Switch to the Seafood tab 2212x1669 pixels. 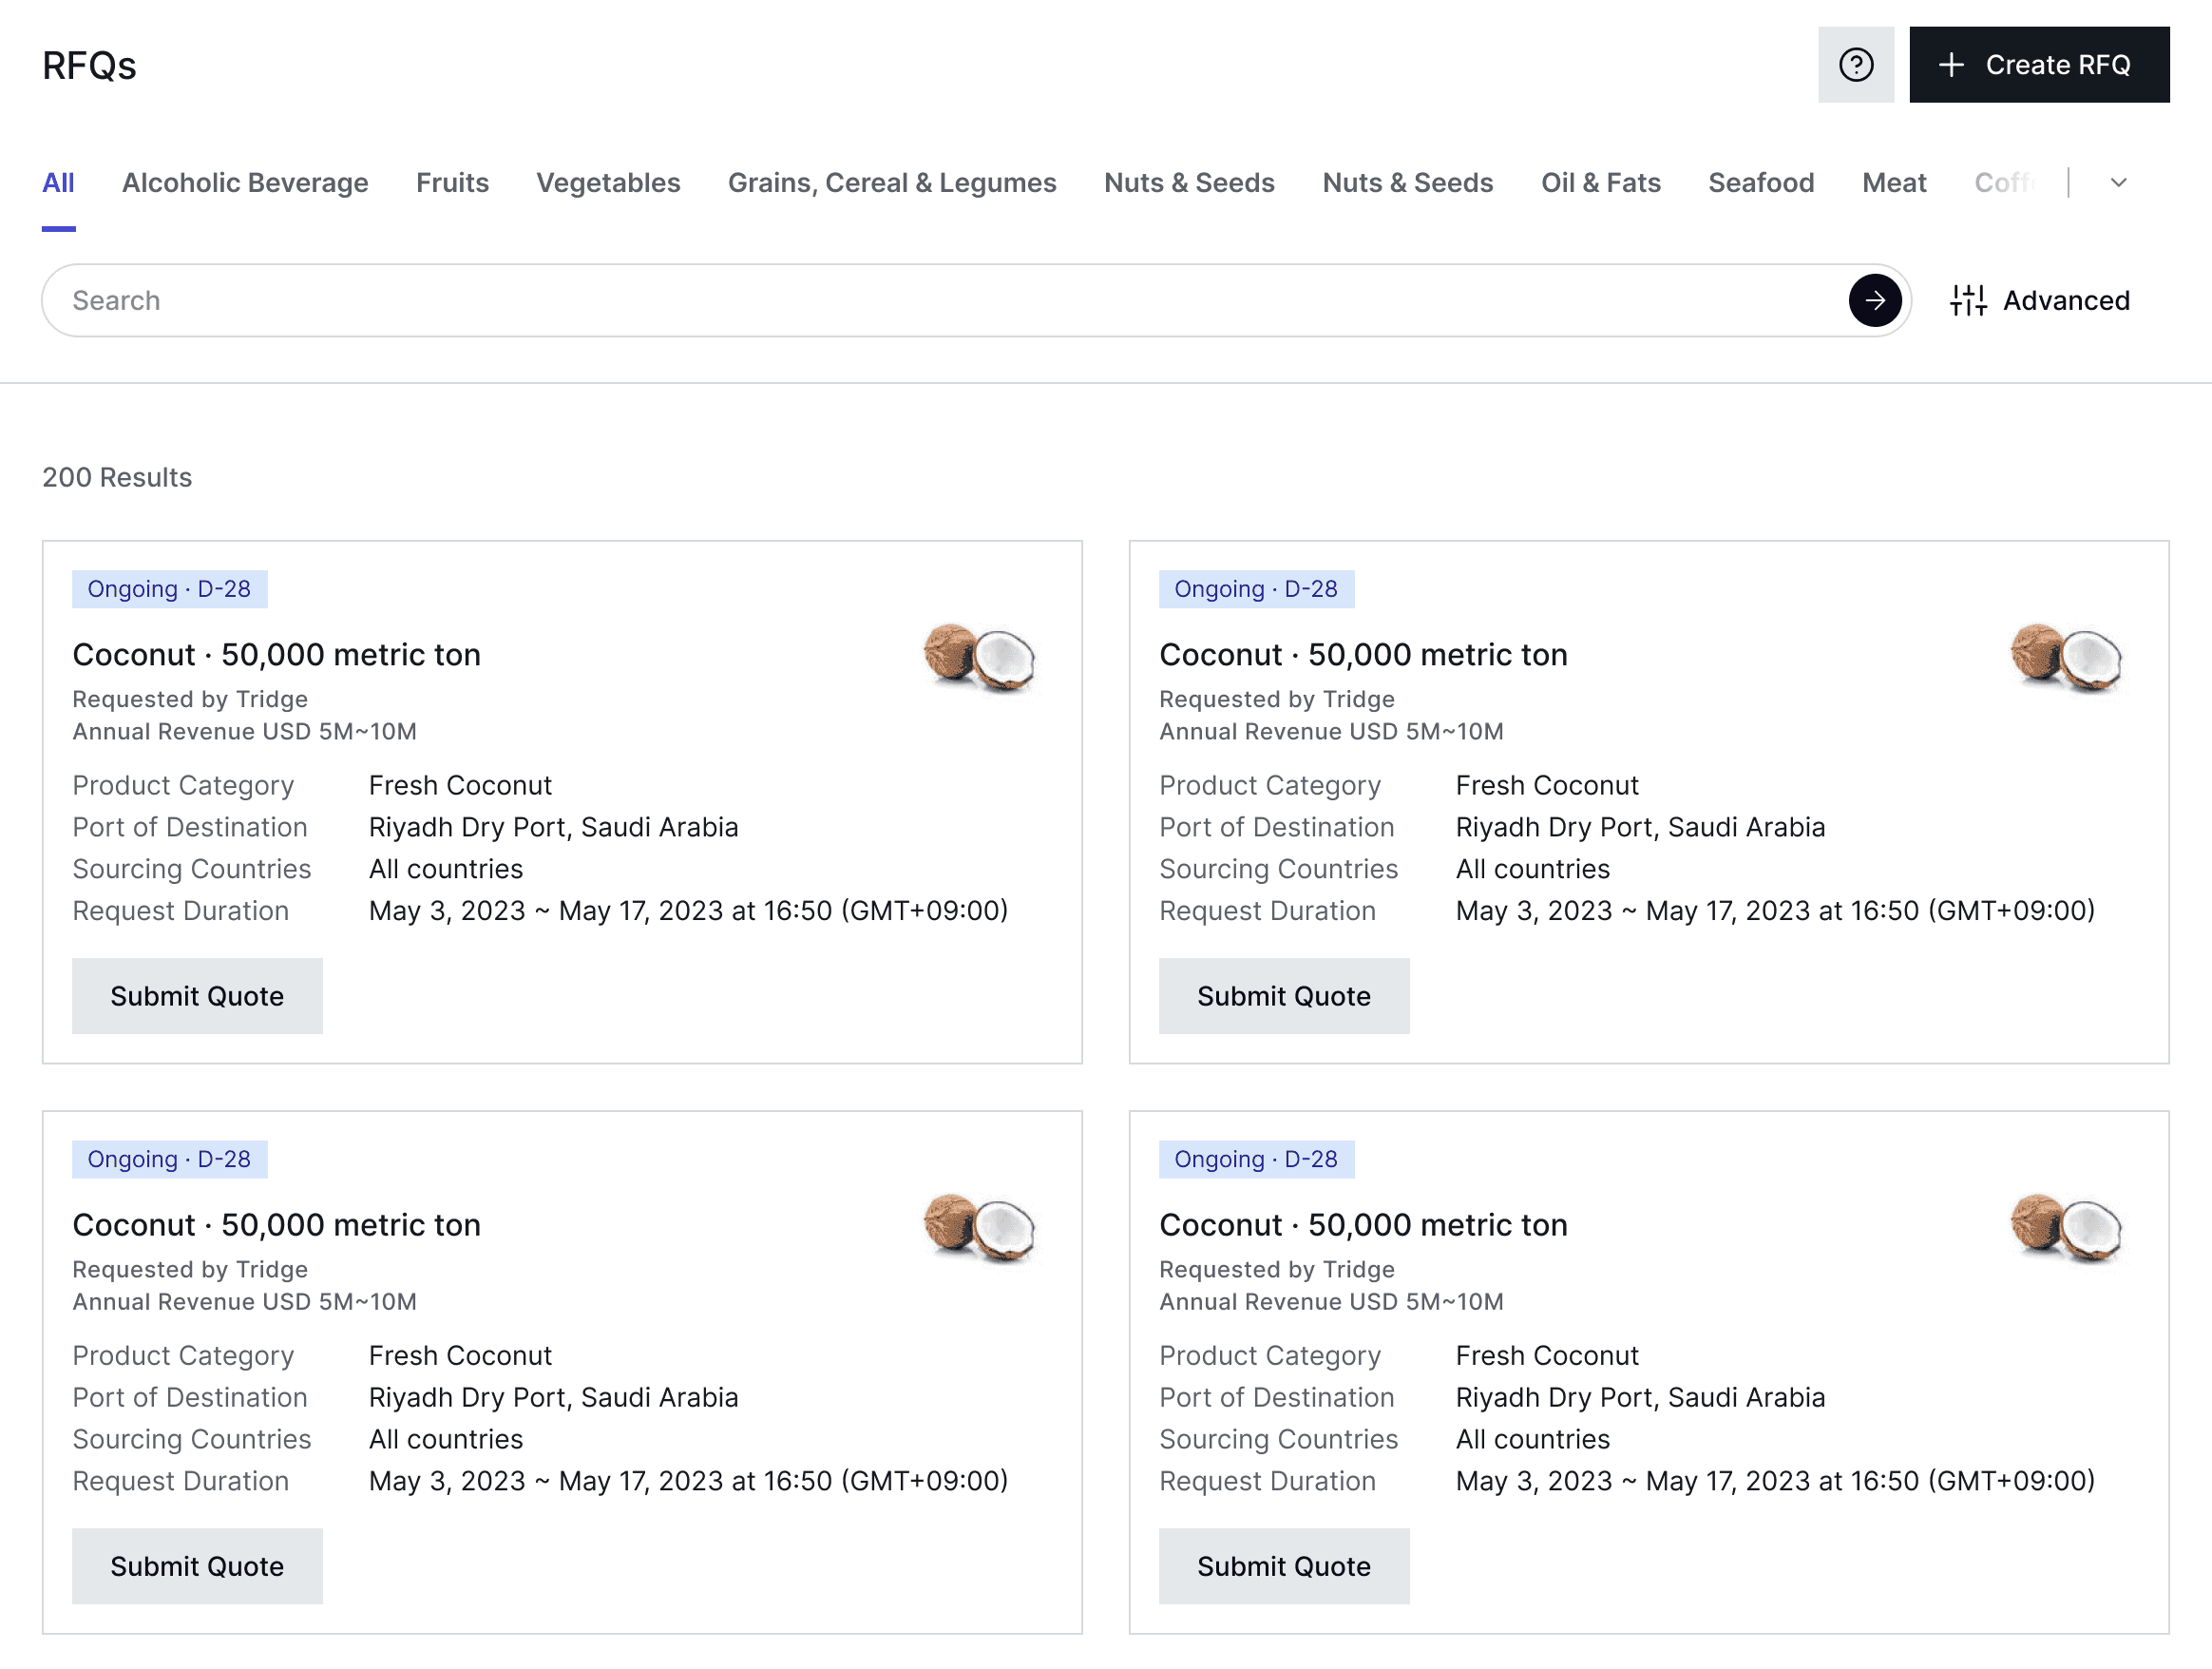[1760, 183]
